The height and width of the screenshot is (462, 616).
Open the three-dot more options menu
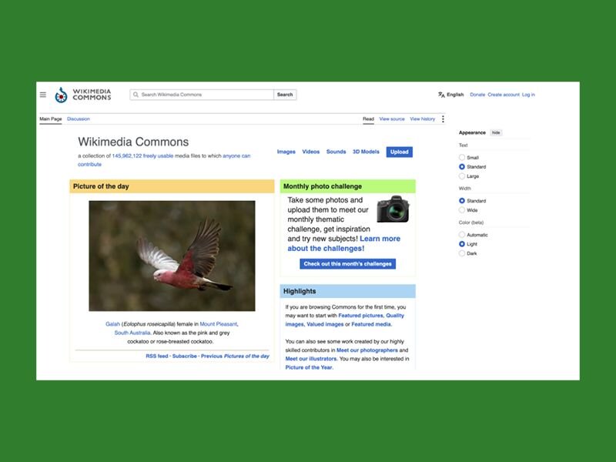click(443, 119)
